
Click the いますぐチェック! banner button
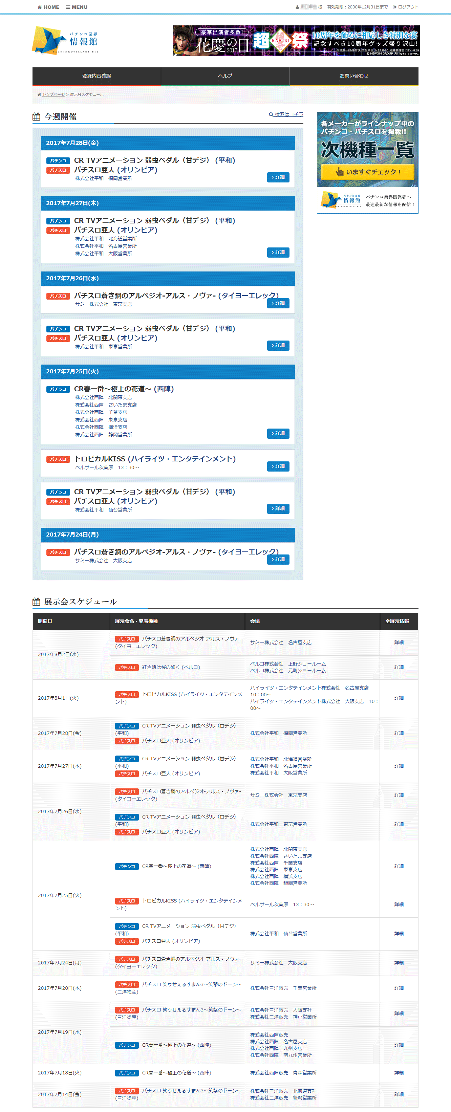tap(367, 172)
